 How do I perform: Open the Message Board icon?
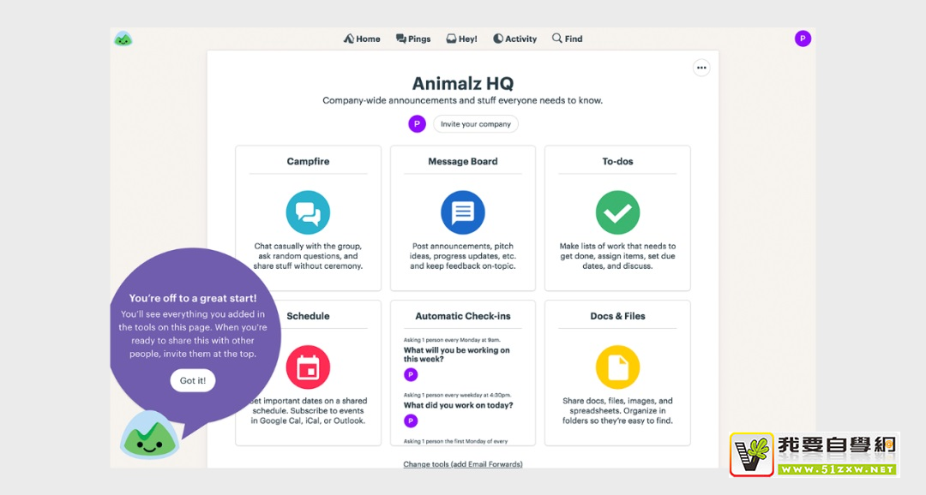click(x=462, y=212)
